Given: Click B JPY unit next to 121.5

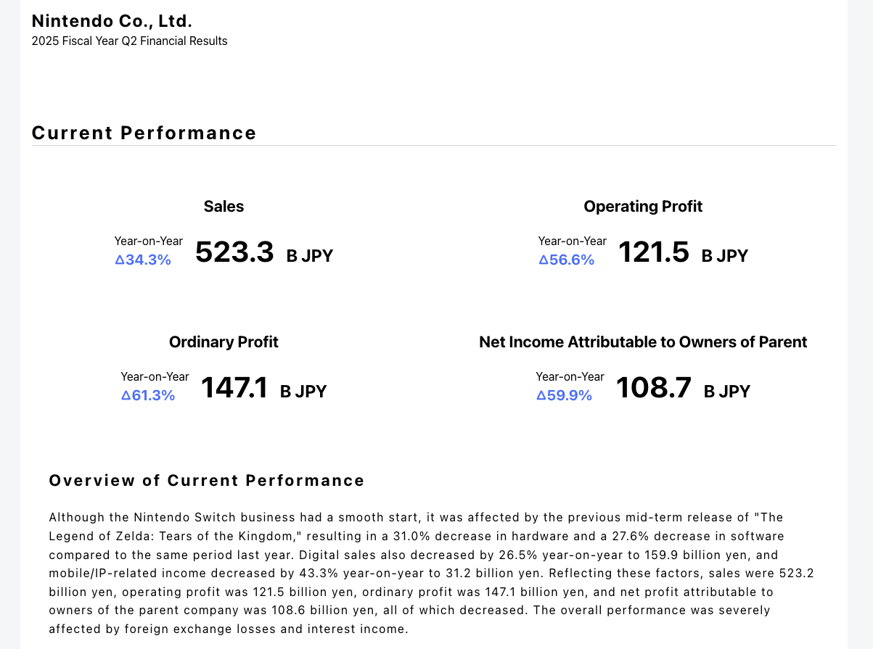Looking at the screenshot, I should pos(725,256).
